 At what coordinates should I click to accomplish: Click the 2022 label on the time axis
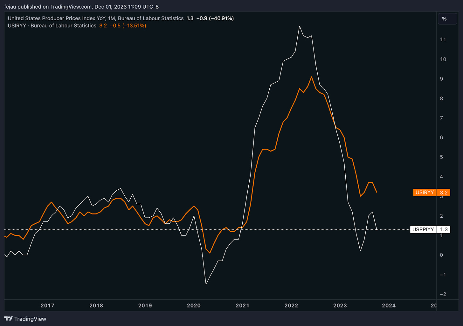(x=291, y=306)
